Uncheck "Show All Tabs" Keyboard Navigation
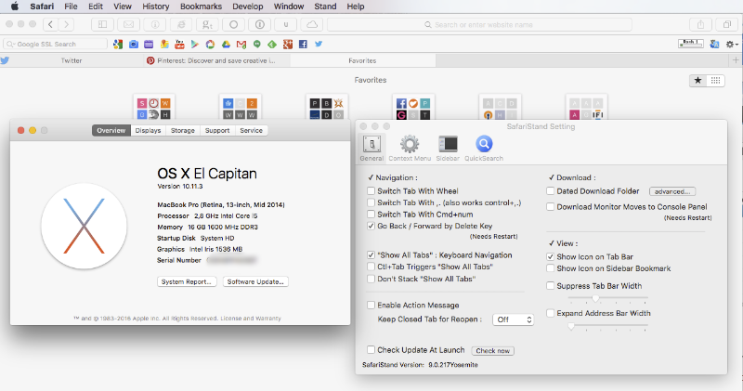743x391 pixels. coord(371,255)
